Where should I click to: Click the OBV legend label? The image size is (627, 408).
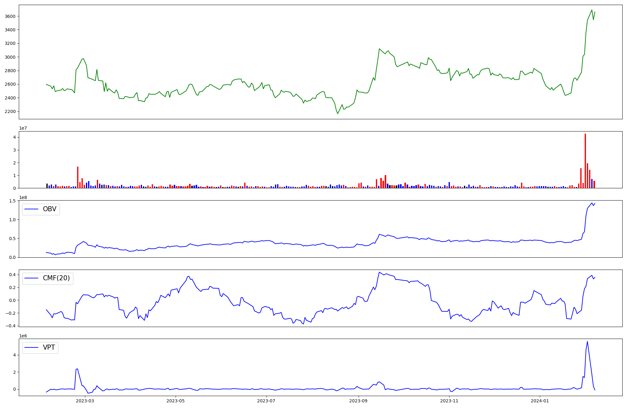(50, 209)
